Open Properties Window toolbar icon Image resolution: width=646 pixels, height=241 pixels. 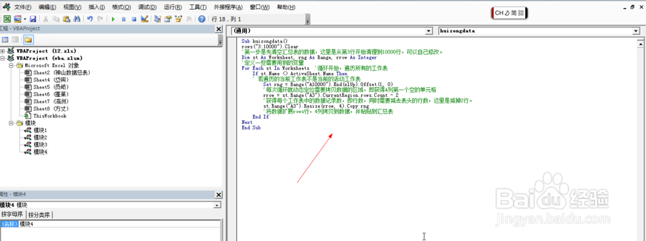click(168, 19)
